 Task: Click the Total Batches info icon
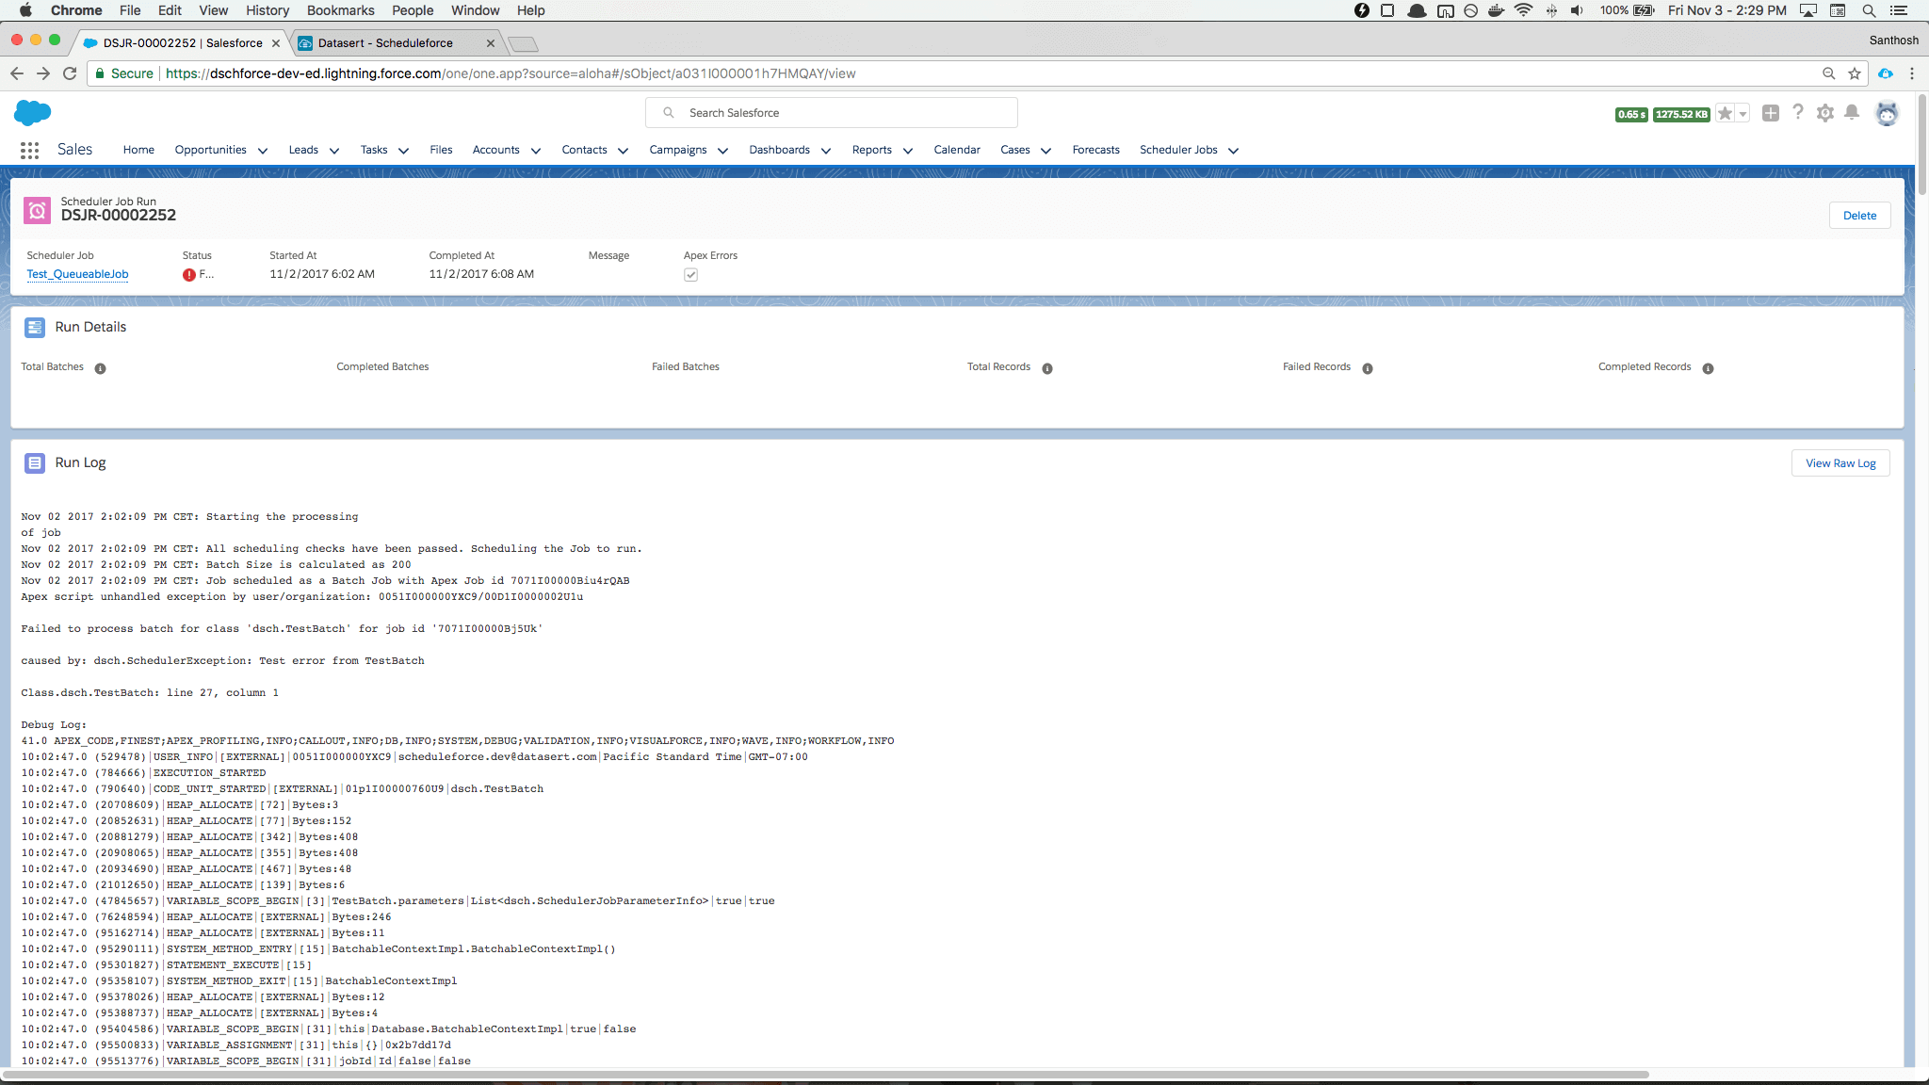click(x=100, y=368)
